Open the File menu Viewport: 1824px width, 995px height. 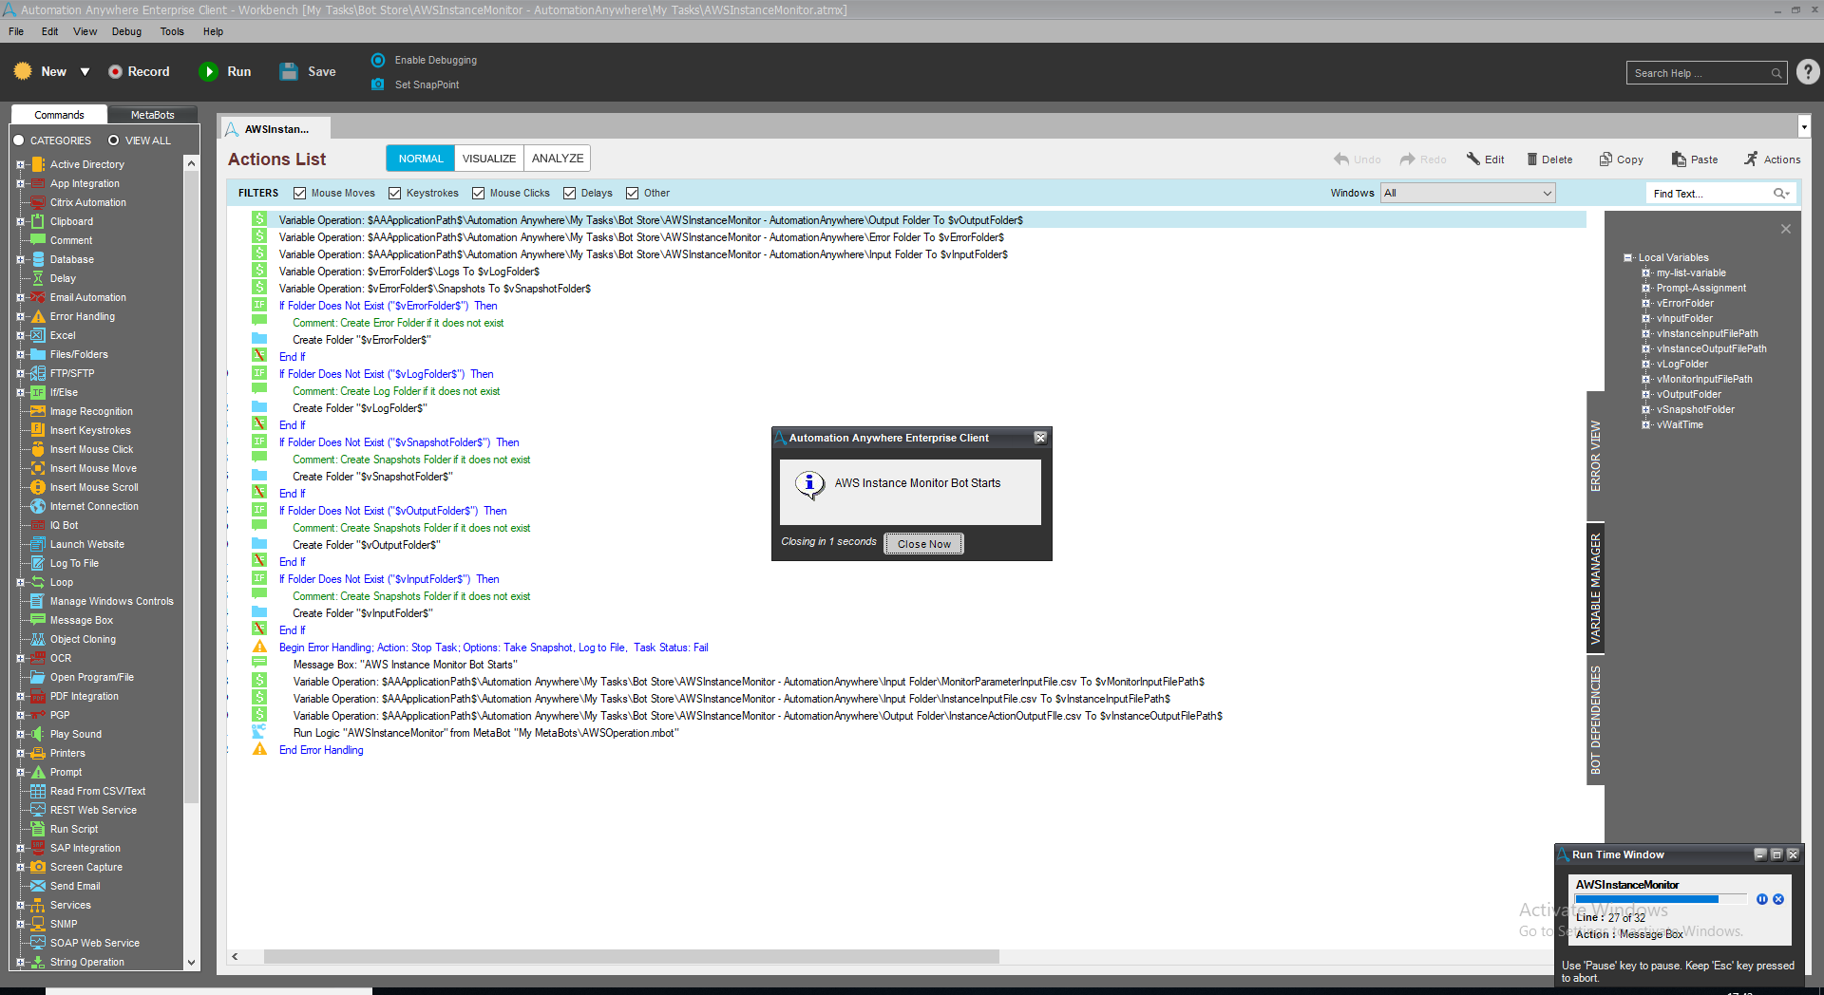point(16,31)
